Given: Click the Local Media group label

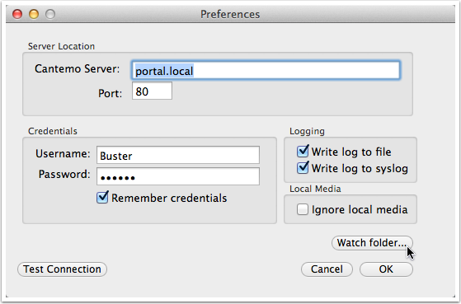Looking at the screenshot, I should tap(315, 189).
